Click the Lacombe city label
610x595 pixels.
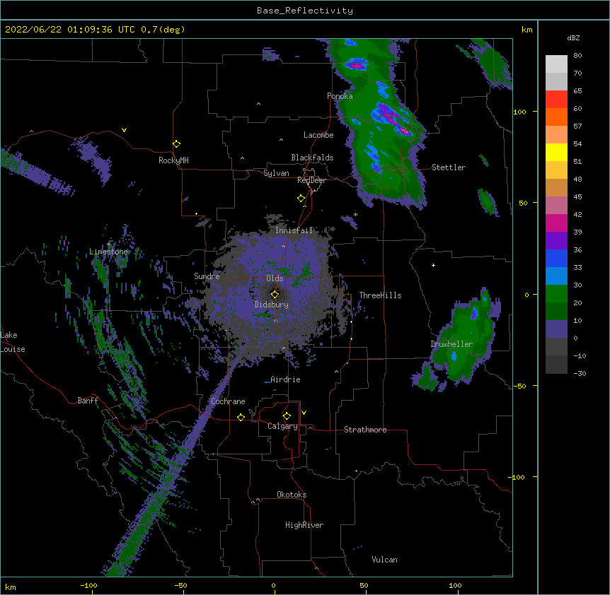click(318, 135)
